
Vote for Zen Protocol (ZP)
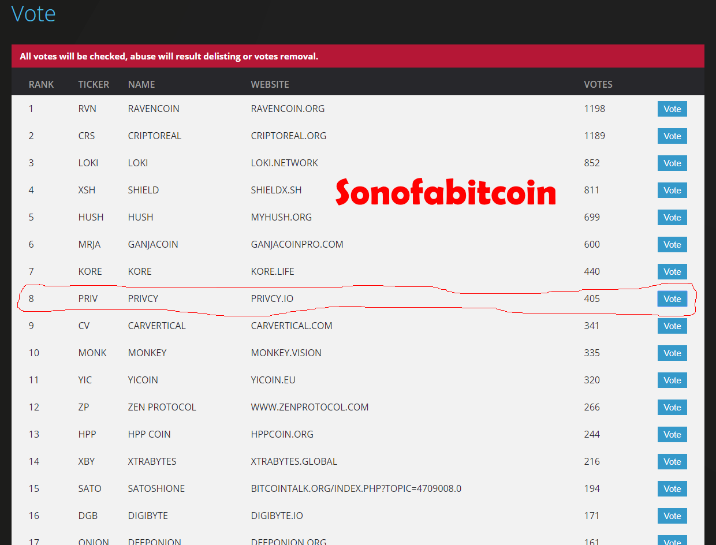coord(672,408)
